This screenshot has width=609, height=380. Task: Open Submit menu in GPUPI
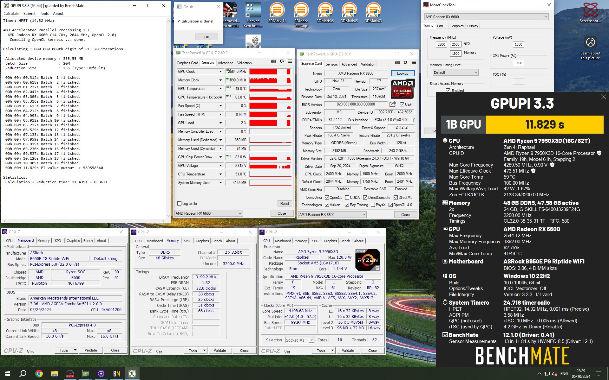click(29, 14)
